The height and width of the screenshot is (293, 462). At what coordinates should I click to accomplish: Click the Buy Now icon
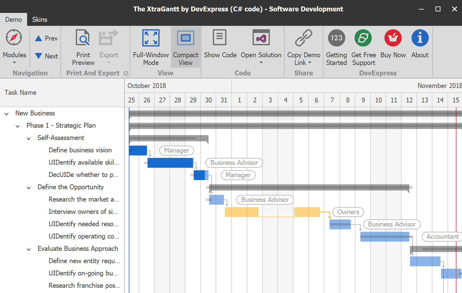[x=393, y=38]
